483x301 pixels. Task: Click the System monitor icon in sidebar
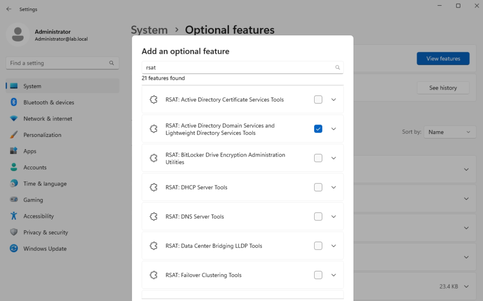(14, 86)
